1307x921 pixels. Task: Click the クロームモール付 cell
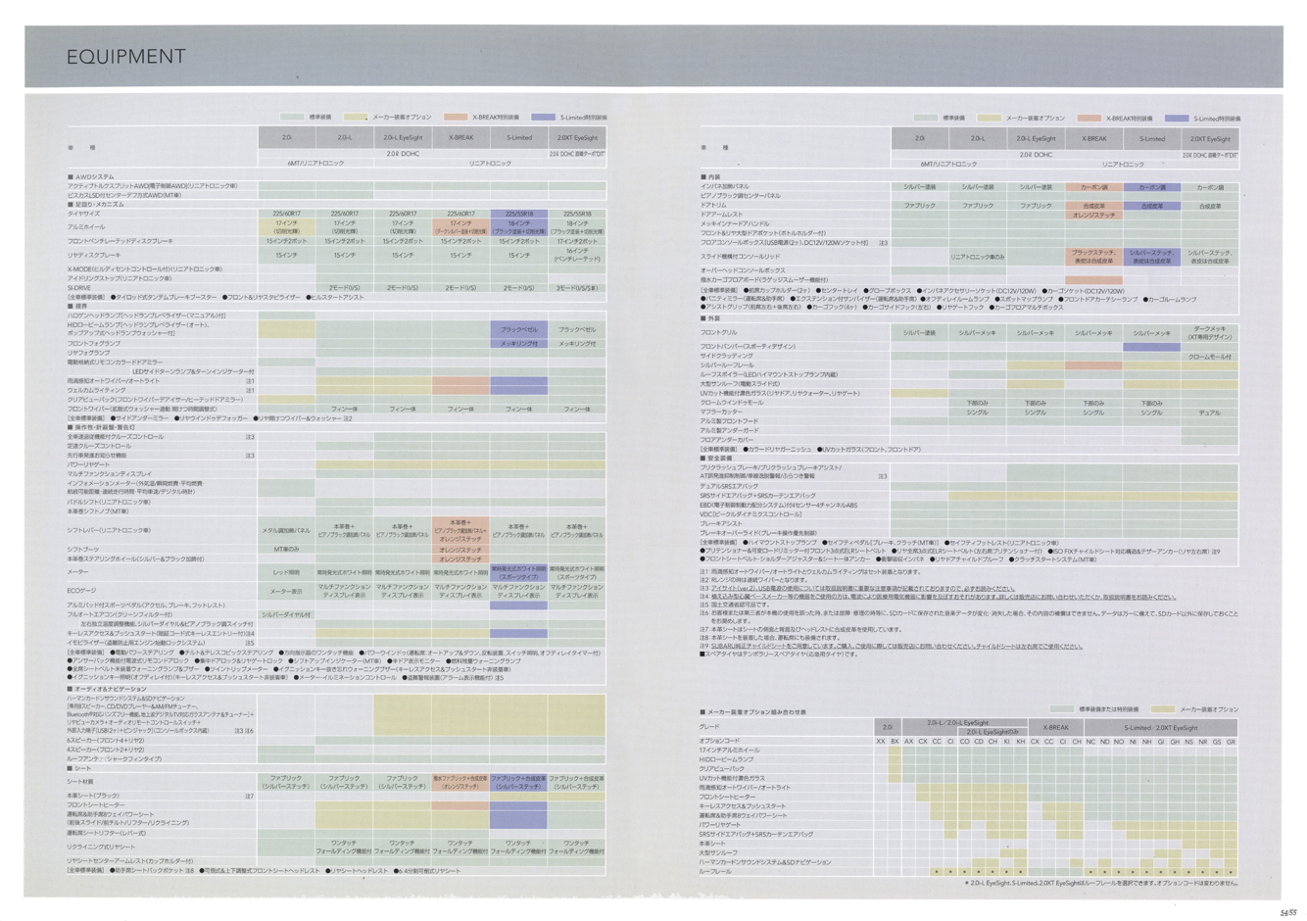coord(1209,357)
